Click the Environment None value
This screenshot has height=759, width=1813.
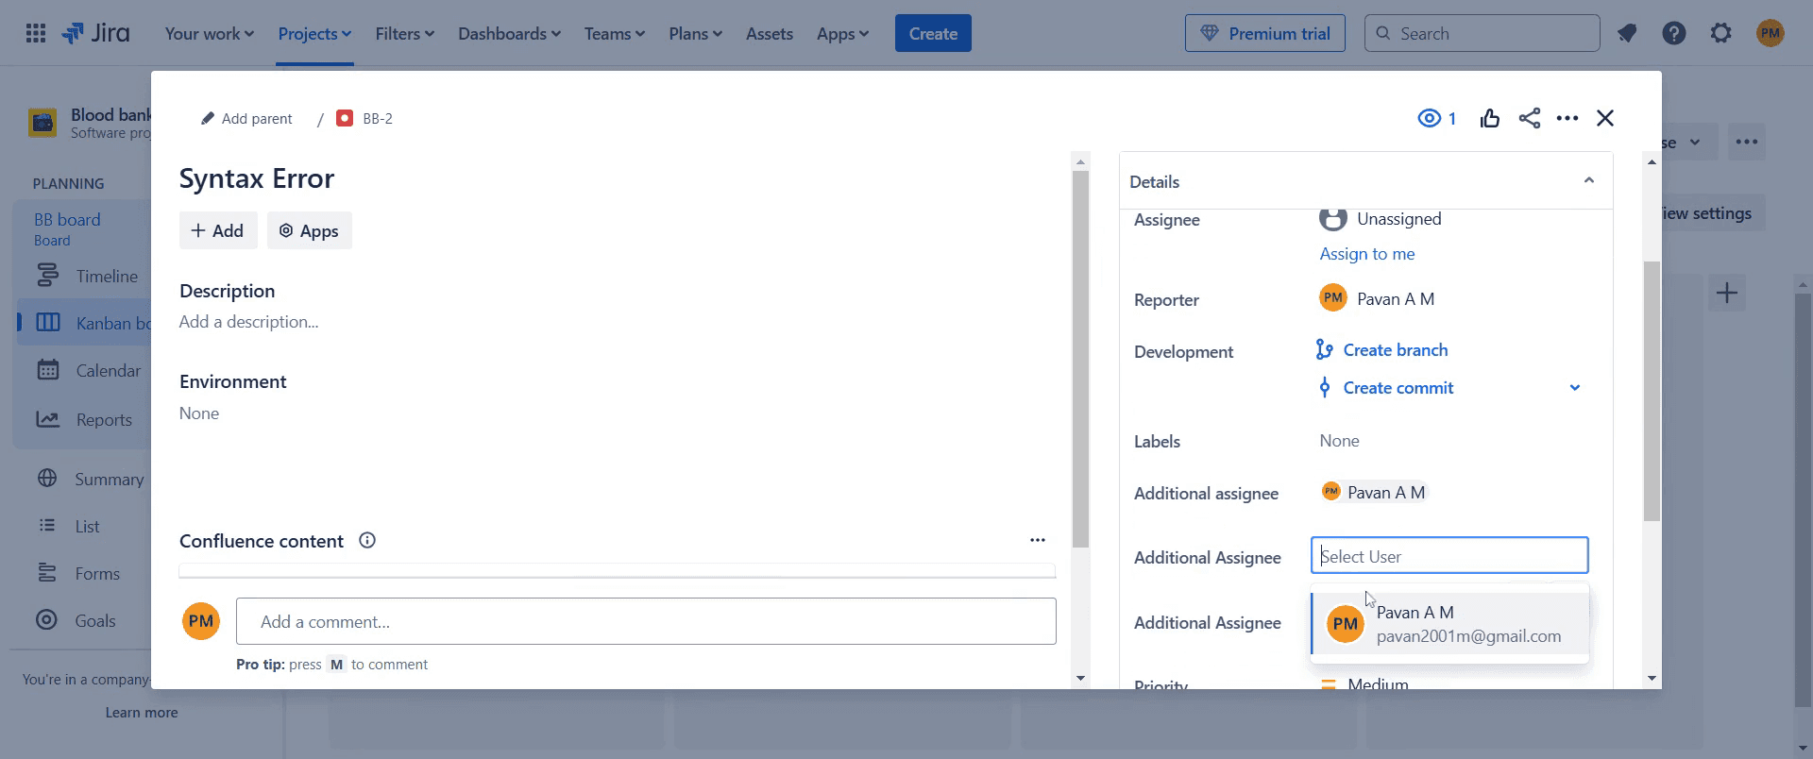point(199,413)
